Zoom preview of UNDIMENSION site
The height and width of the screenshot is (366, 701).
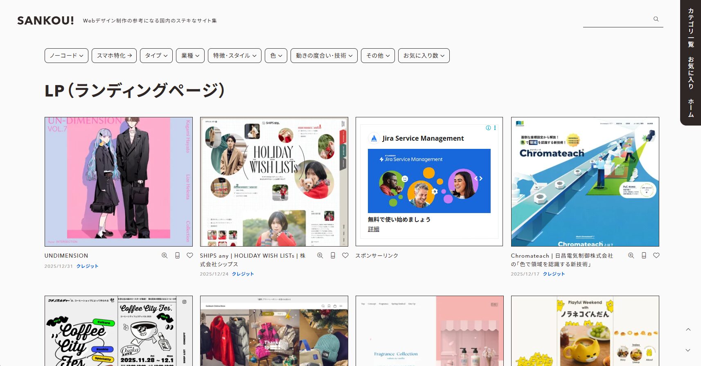[165, 256]
